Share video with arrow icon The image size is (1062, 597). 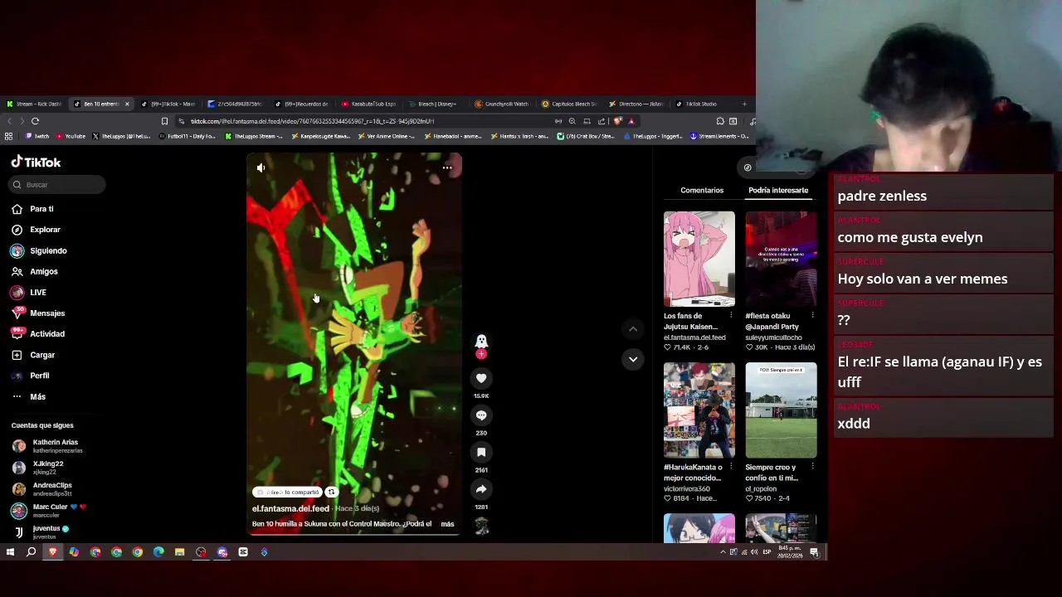click(481, 488)
